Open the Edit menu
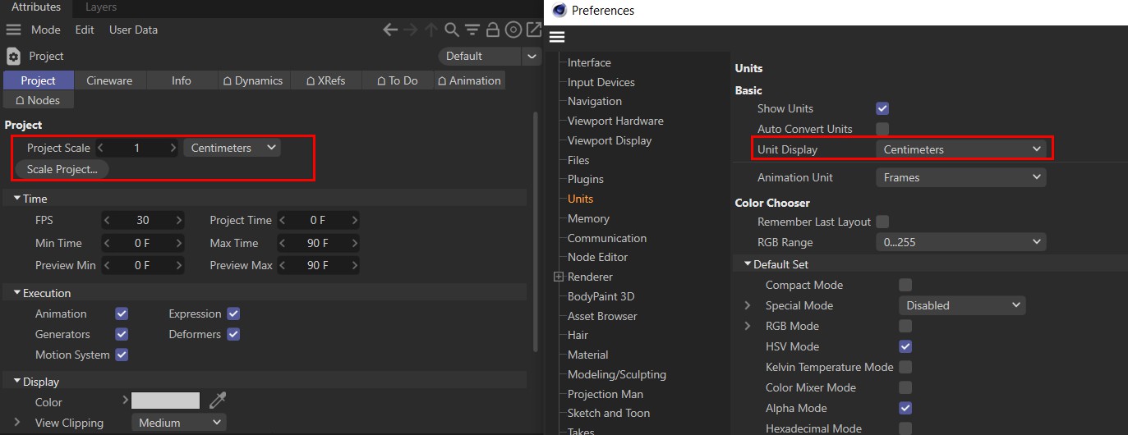The width and height of the screenshot is (1128, 435). click(85, 30)
